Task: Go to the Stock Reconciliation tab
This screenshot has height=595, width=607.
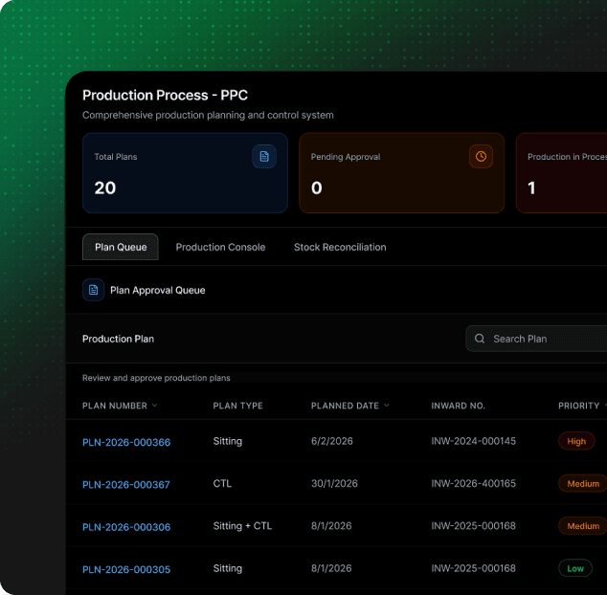Action: [x=340, y=247]
